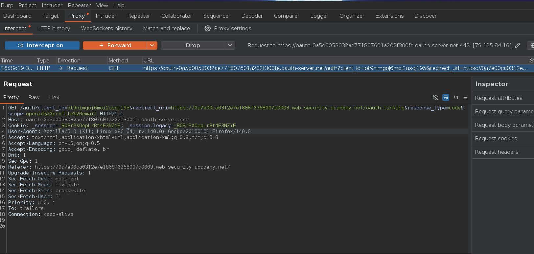Go to the Intruder tool tab
The height and width of the screenshot is (254, 534).
106,16
